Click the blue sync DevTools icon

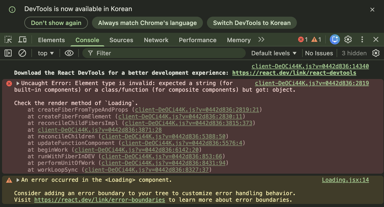click(x=335, y=39)
